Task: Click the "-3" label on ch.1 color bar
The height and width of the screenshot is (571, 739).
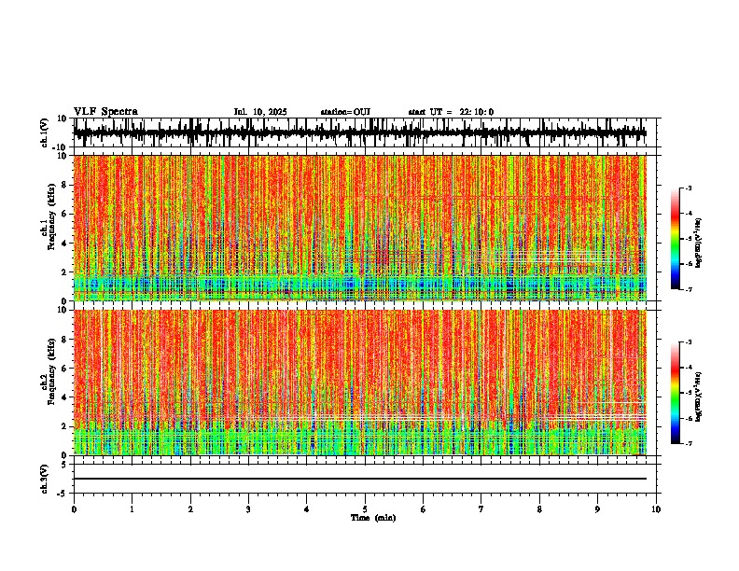Action: coord(689,188)
